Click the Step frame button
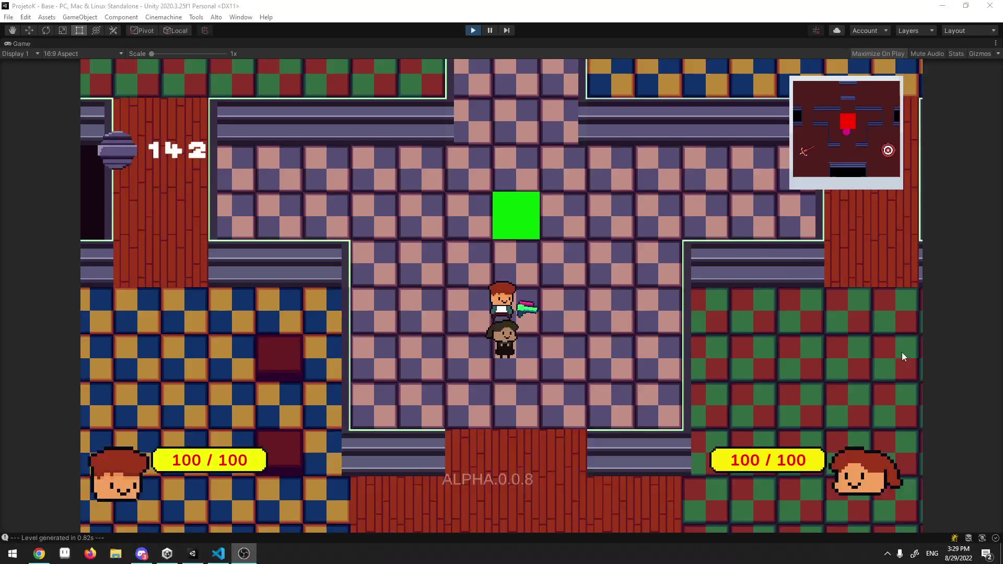Screen dimensions: 1003x564 click(x=506, y=30)
